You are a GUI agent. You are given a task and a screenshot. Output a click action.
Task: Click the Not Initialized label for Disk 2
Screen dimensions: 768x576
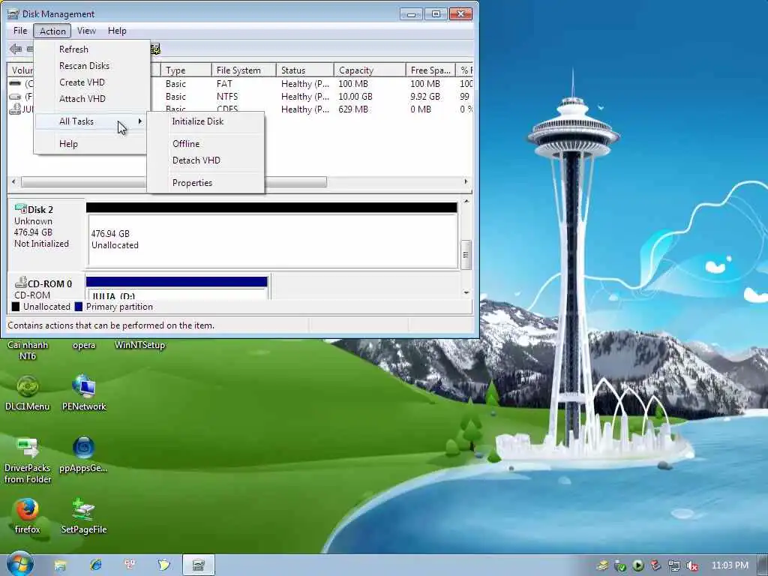(x=42, y=244)
